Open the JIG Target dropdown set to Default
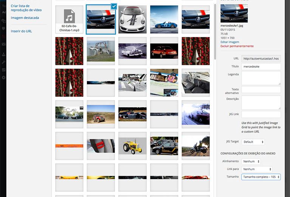The image size is (290, 197). (x=253, y=142)
